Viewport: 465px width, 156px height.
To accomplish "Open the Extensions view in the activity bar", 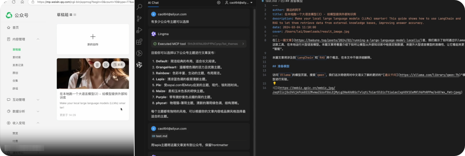I will pos(139,42).
